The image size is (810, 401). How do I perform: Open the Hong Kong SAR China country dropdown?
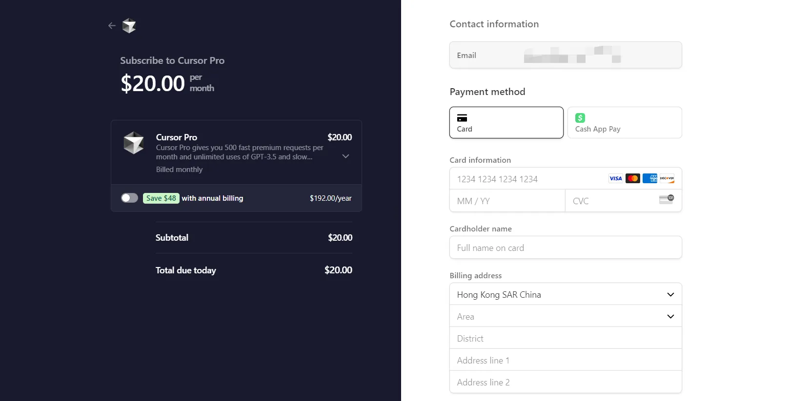(x=566, y=294)
